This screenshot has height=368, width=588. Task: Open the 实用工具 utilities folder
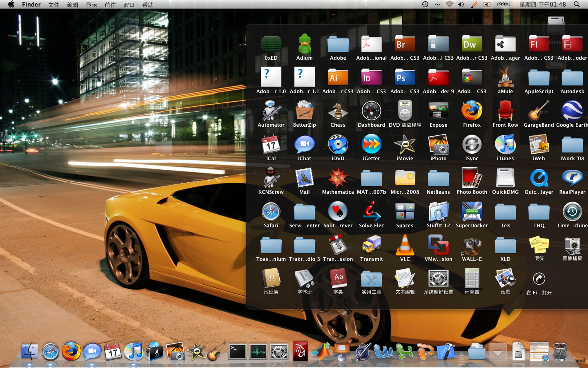pyautogui.click(x=372, y=279)
